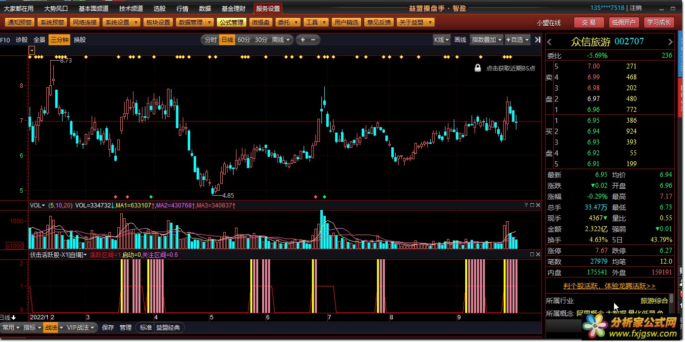Open the 判个股活跃，体验龙腾活跃 link
This screenshot has width=685, height=342.
click(610, 286)
